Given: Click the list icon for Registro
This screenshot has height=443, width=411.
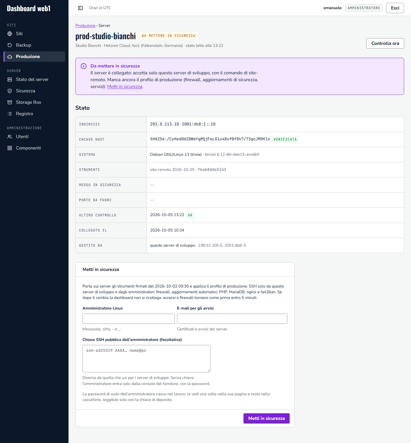Looking at the screenshot, I should [10, 114].
